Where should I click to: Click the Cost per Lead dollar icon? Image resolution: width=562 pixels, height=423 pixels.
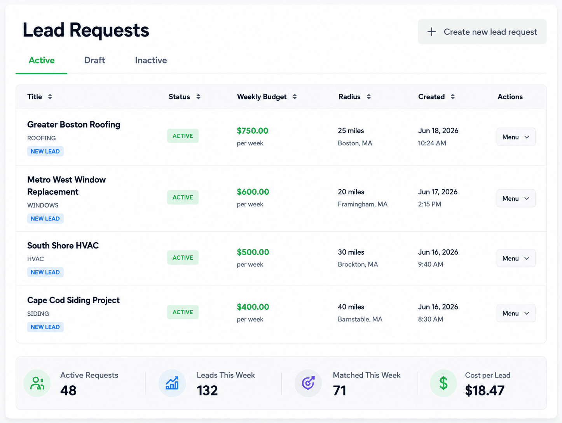point(443,383)
